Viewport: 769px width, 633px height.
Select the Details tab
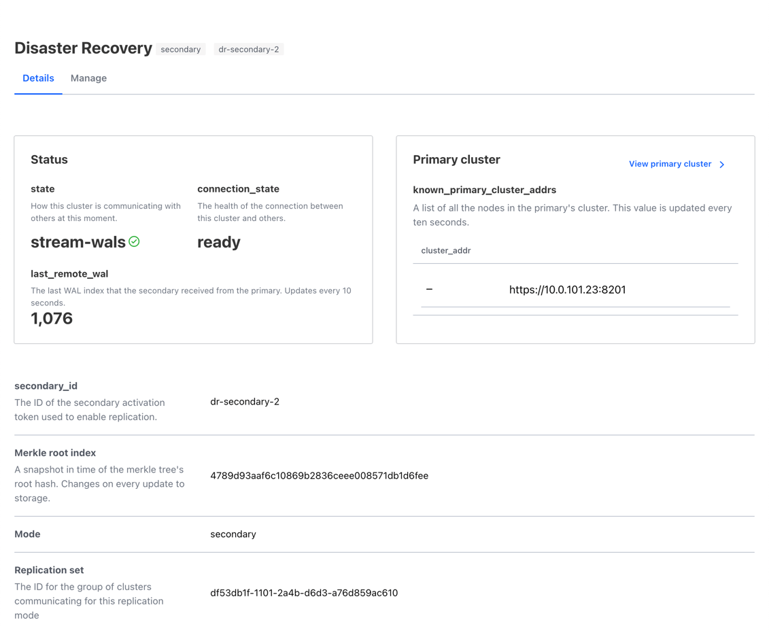[x=38, y=78]
